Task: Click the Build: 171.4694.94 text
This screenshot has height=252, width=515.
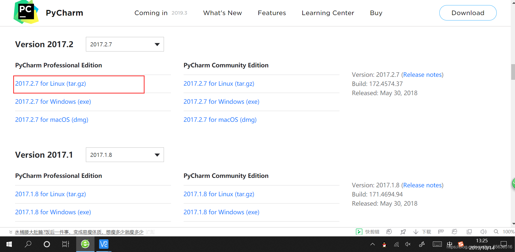Action: (x=377, y=194)
